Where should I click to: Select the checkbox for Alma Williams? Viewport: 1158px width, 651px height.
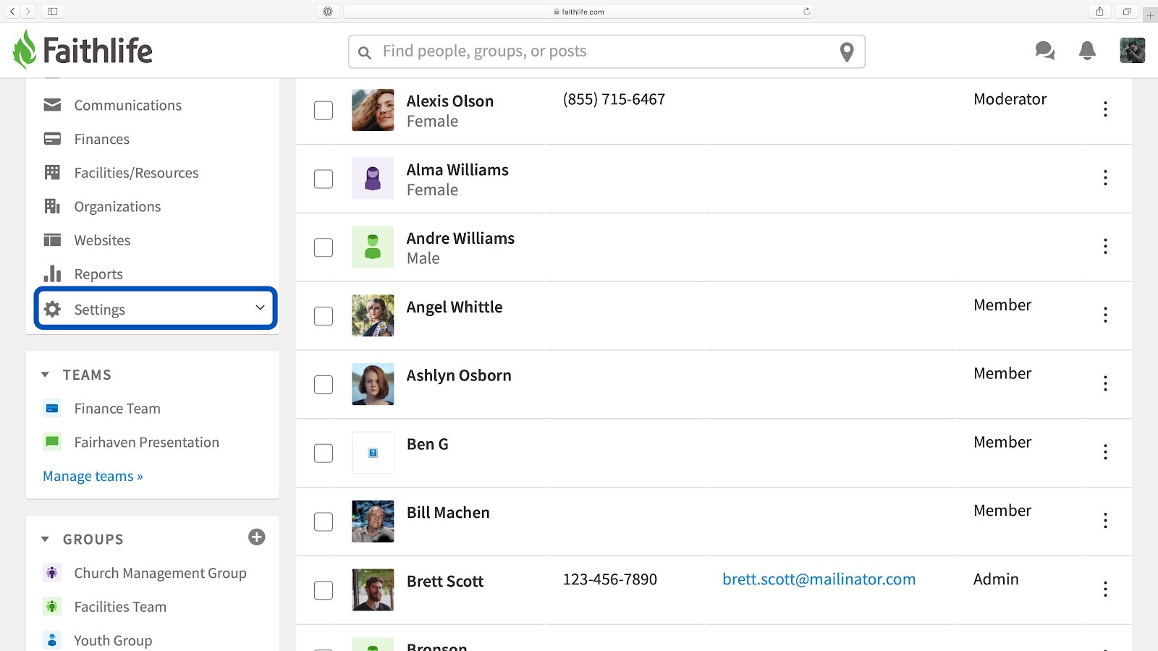(x=324, y=179)
